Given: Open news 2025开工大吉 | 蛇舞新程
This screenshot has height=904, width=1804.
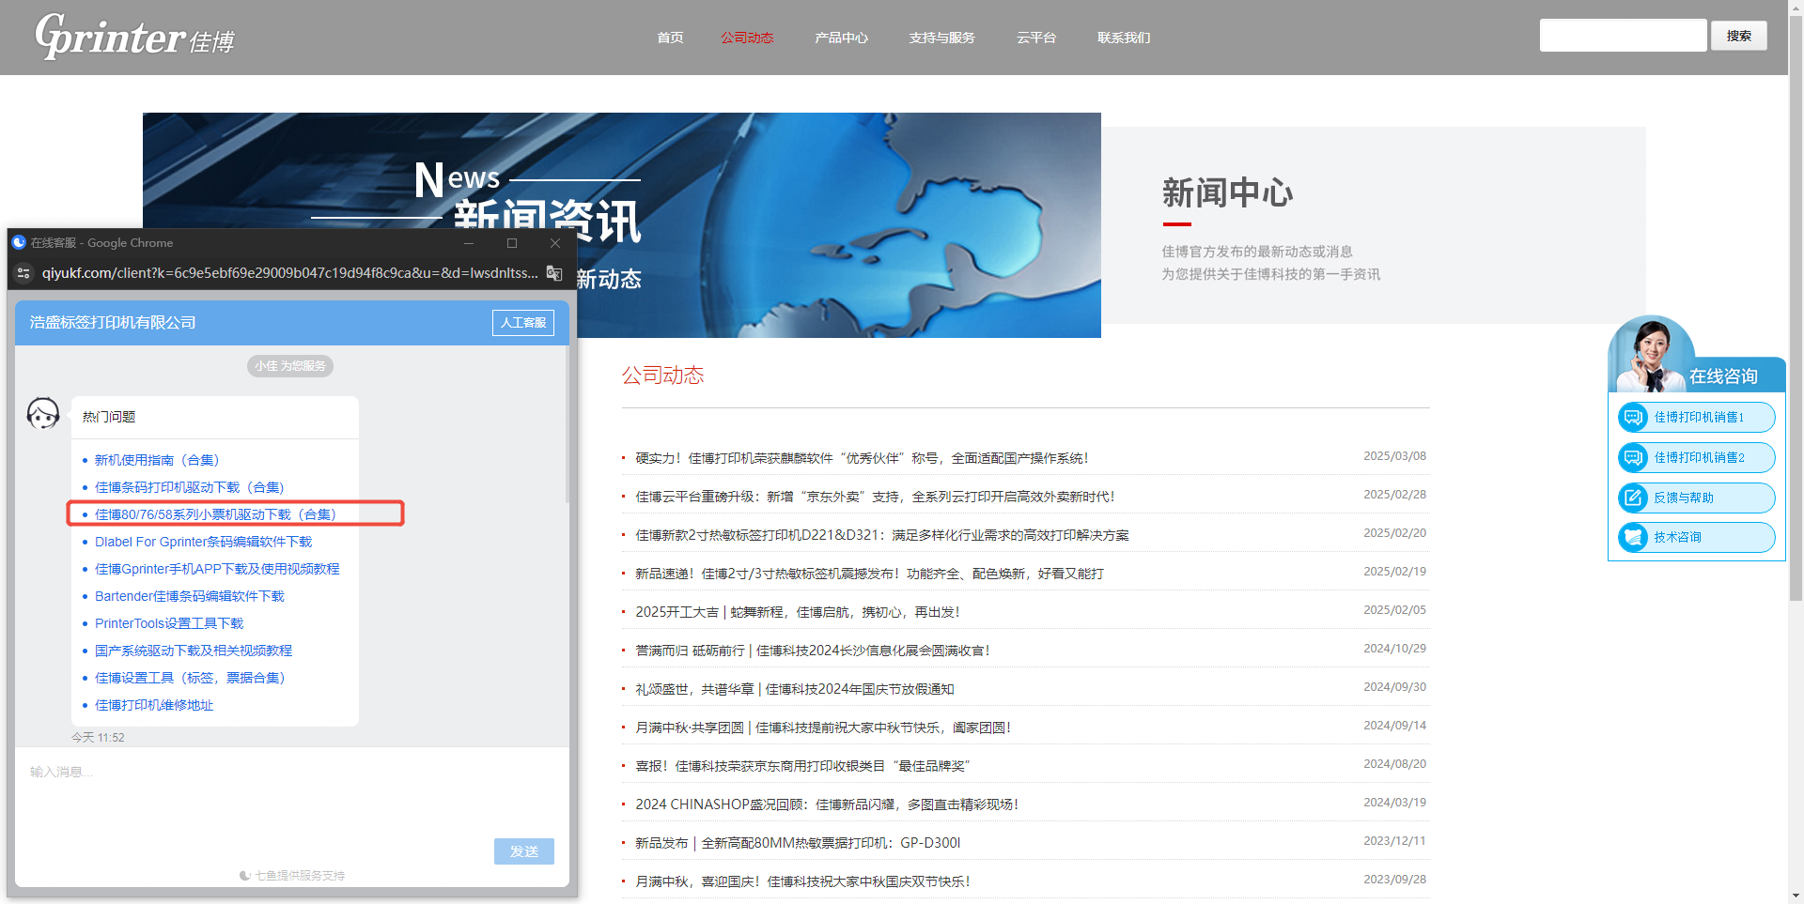Looking at the screenshot, I should tap(798, 612).
